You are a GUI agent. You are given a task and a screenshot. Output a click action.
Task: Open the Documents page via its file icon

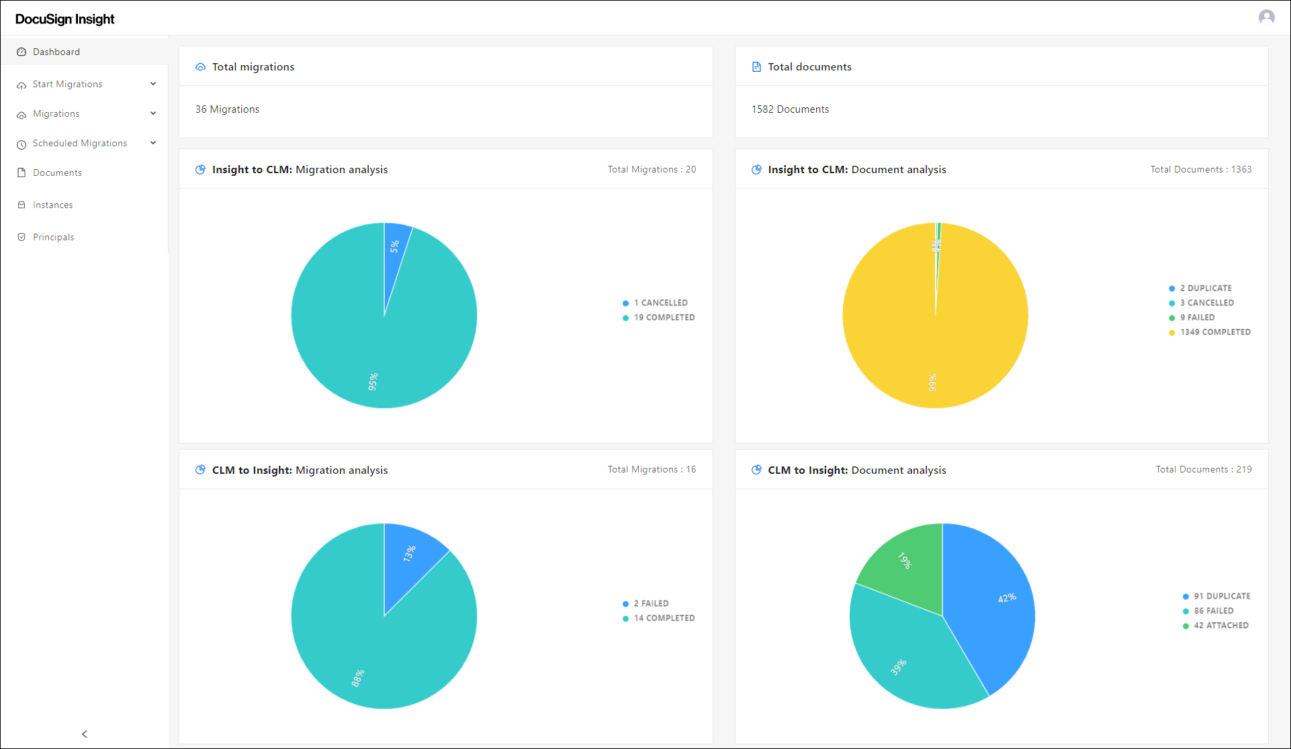coord(22,172)
